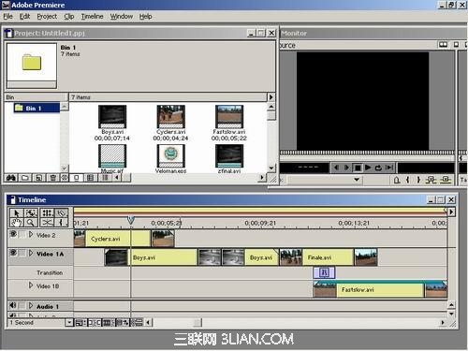Viewport: 468px width, 351px height.
Task: Select the Zoom magnifier tool in Timeline
Action: [31, 223]
